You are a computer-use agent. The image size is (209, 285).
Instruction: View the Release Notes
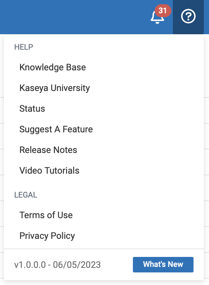pyautogui.click(x=48, y=150)
